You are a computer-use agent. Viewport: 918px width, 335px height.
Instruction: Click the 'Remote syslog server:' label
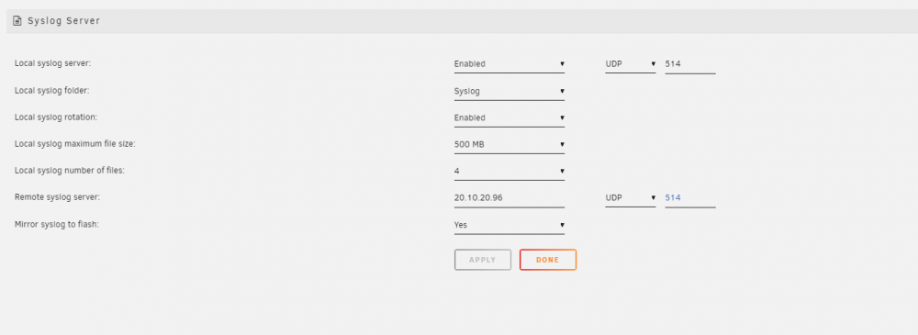(x=57, y=197)
